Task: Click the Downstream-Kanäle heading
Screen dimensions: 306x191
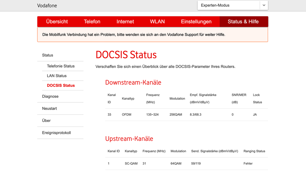Action: [x=133, y=83]
